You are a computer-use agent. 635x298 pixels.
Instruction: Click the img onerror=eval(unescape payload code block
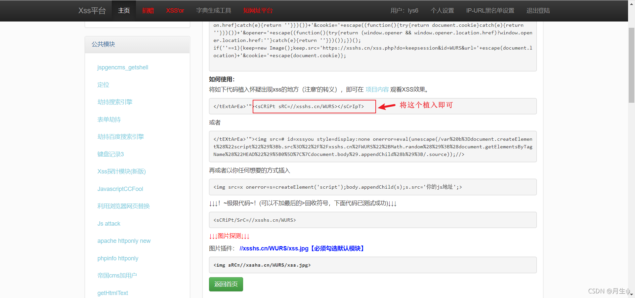(373, 147)
